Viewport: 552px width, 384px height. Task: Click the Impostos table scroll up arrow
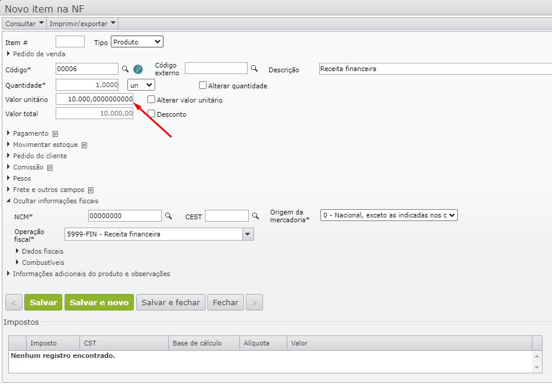[537, 356]
